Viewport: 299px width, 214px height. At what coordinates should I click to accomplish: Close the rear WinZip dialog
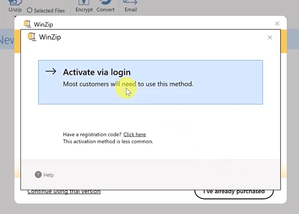277,24
